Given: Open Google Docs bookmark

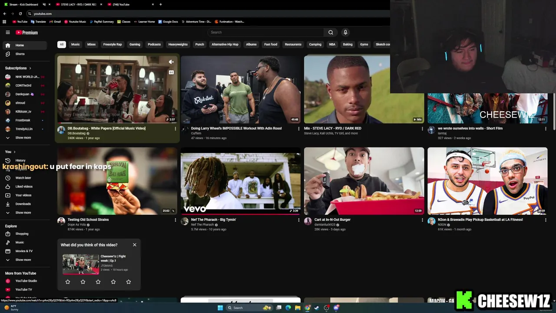Looking at the screenshot, I should [x=168, y=21].
